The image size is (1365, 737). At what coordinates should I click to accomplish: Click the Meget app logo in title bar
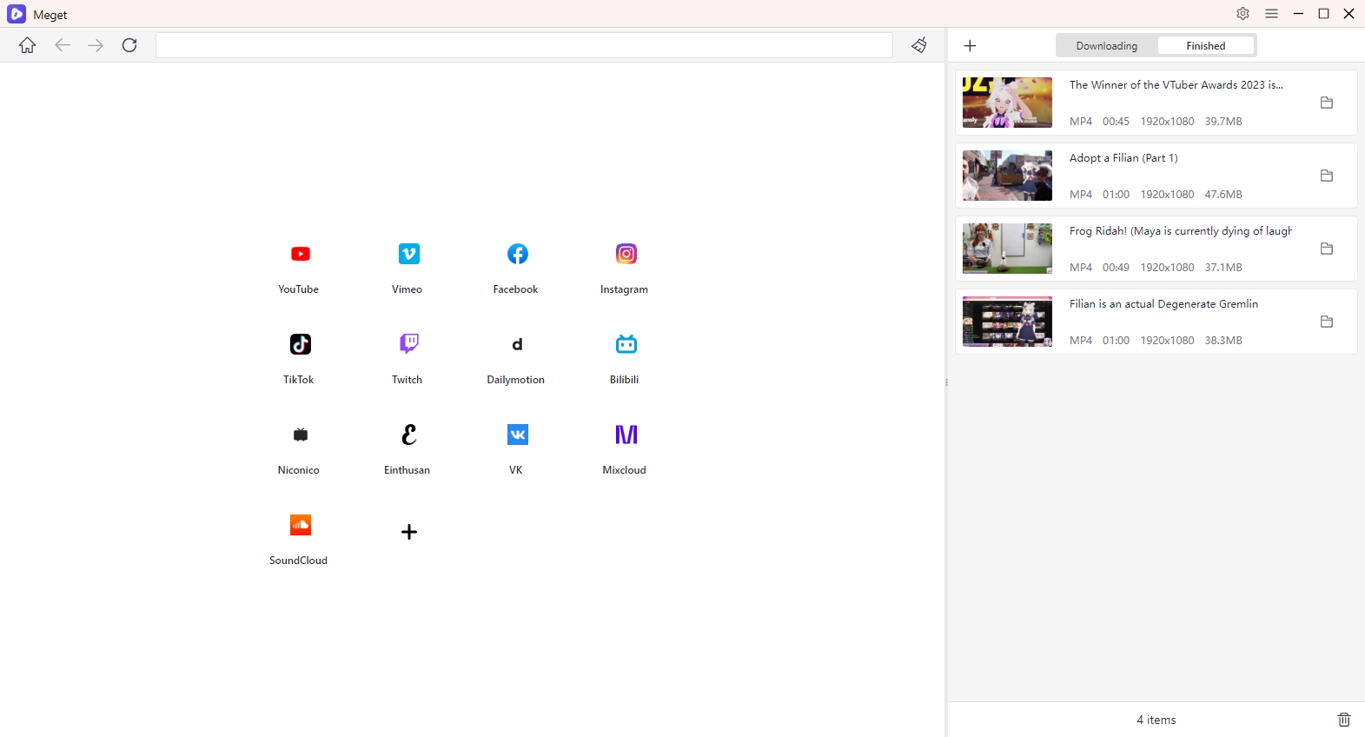click(17, 14)
